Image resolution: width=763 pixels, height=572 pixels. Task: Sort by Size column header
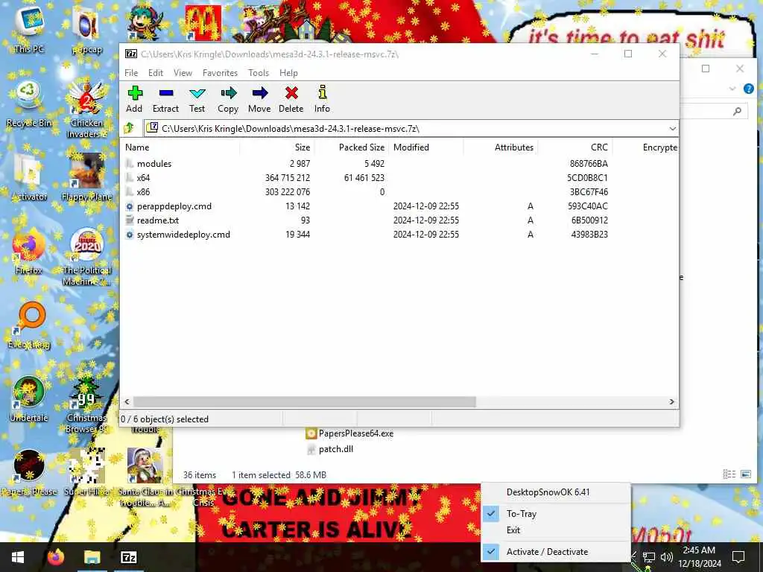[x=276, y=147]
